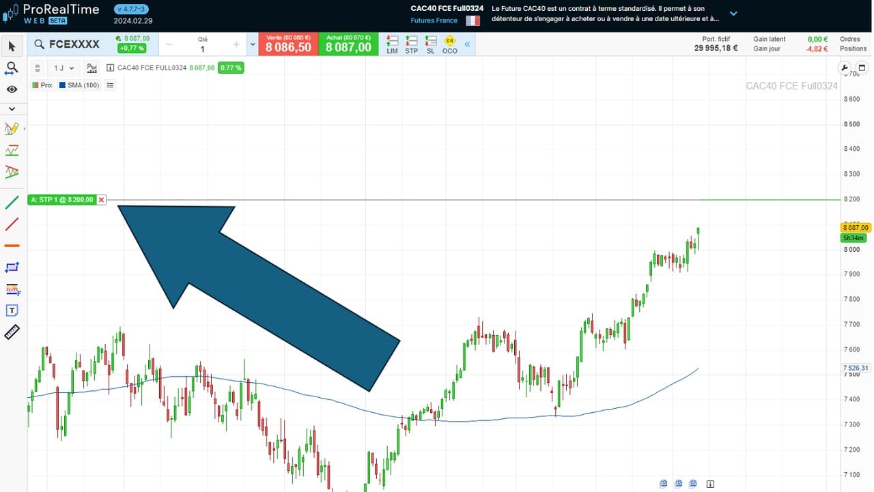Cancel the STP 1 @ 8 200,00 order
The height and width of the screenshot is (492, 874).
point(102,200)
